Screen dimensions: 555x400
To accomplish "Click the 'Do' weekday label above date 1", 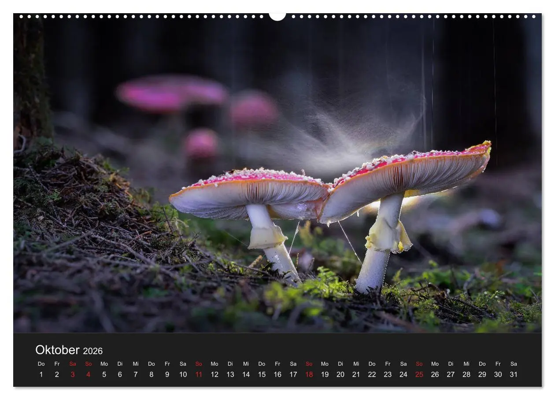I will pyautogui.click(x=41, y=364).
